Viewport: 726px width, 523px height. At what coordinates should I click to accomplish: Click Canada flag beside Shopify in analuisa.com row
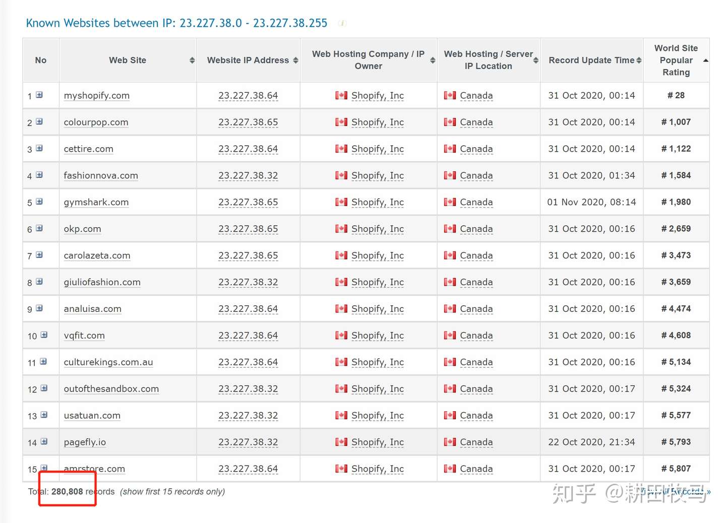341,309
